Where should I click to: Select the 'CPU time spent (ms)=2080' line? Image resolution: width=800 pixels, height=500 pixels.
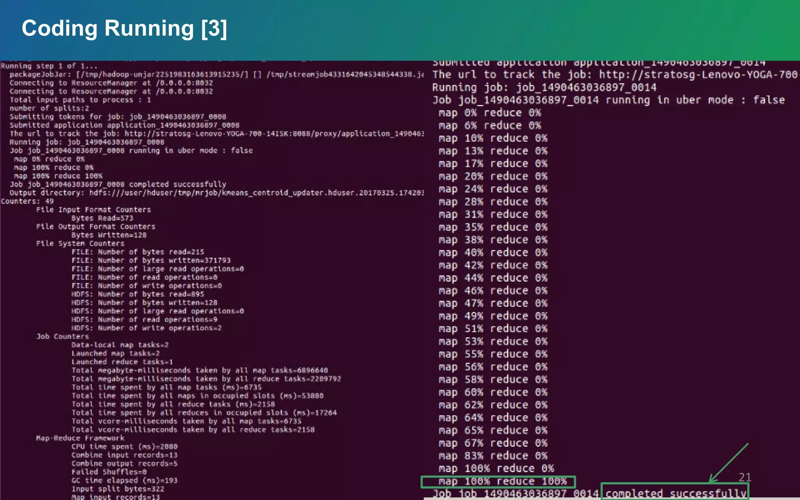124,446
